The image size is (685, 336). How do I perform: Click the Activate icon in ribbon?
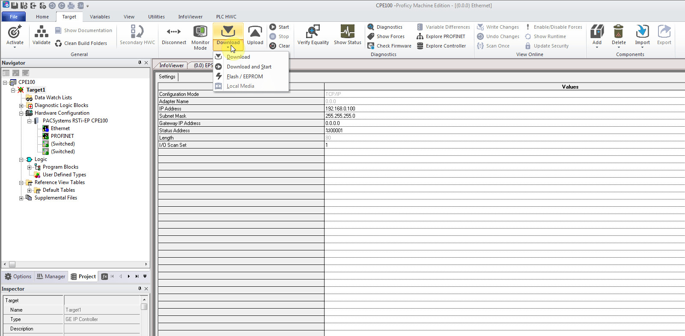tap(15, 35)
